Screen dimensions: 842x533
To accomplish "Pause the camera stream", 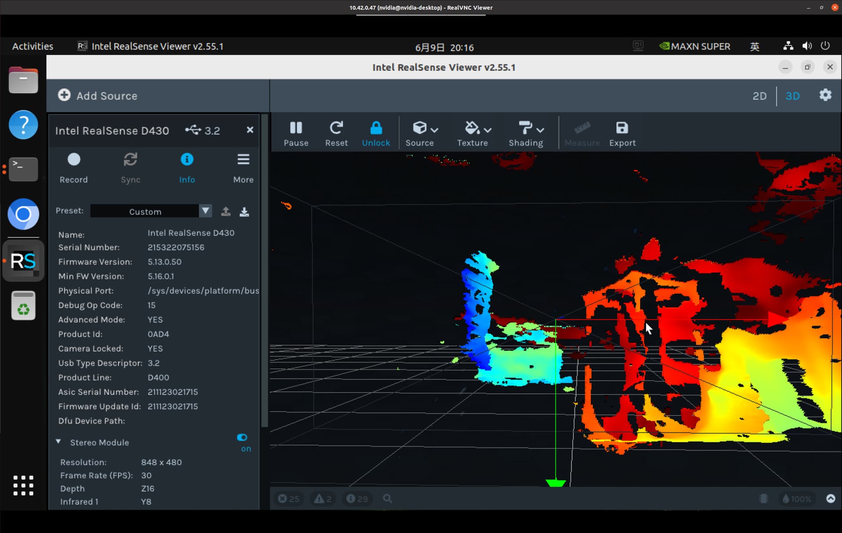I will click(x=296, y=128).
